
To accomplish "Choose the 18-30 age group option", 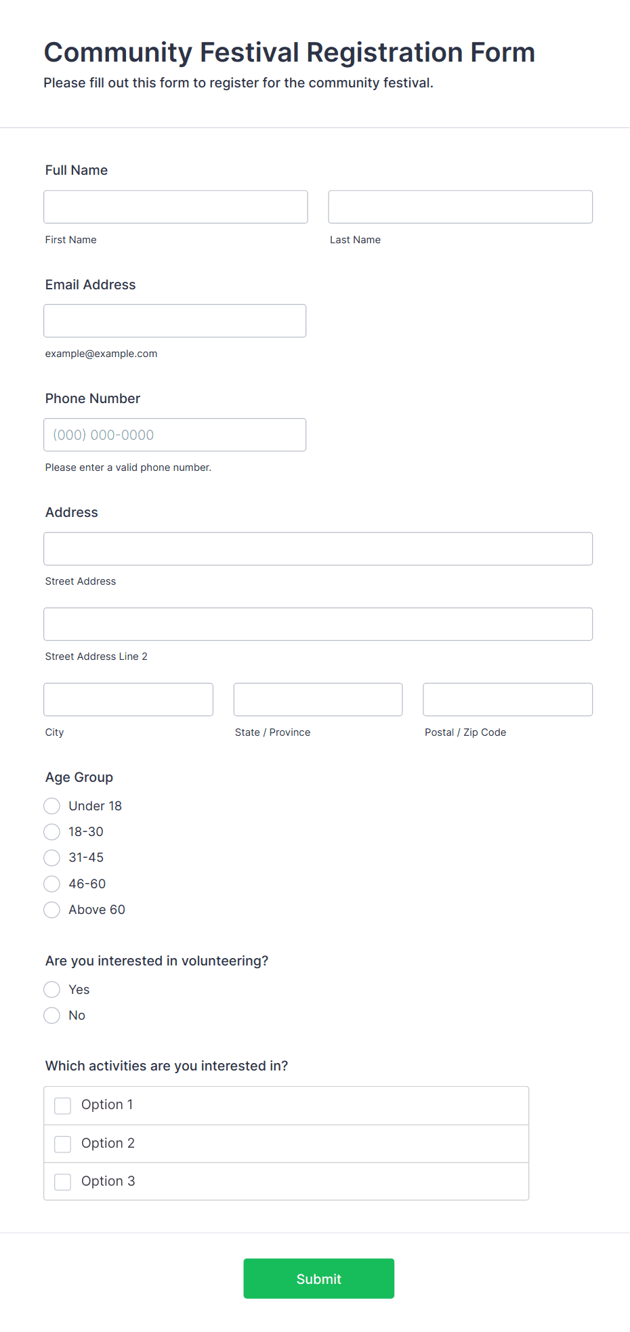I will (52, 831).
